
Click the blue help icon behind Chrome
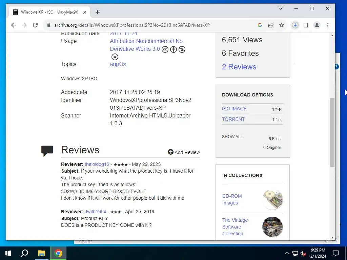coord(336,67)
